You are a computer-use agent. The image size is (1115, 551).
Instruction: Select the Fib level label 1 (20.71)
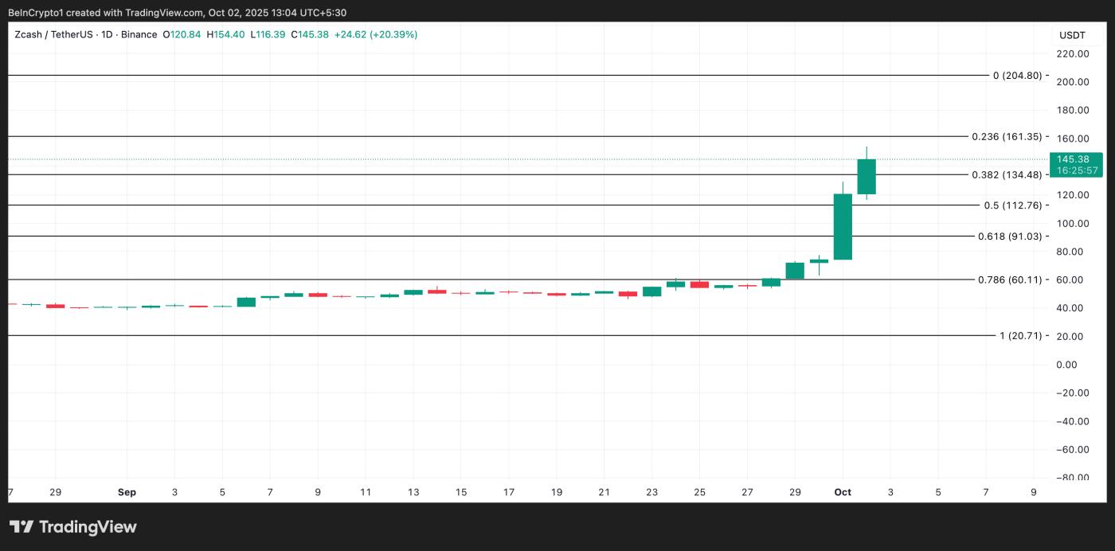tap(1020, 336)
